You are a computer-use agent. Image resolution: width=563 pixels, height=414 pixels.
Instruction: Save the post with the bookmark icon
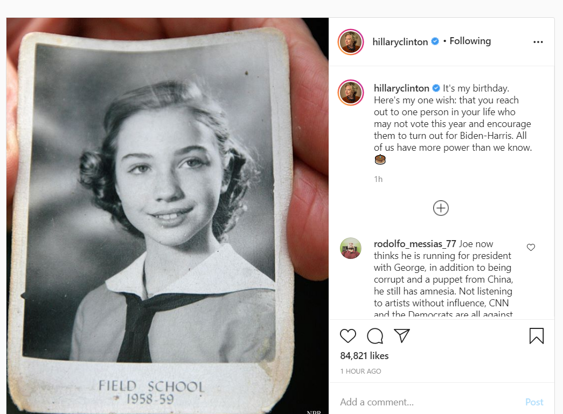pos(537,336)
